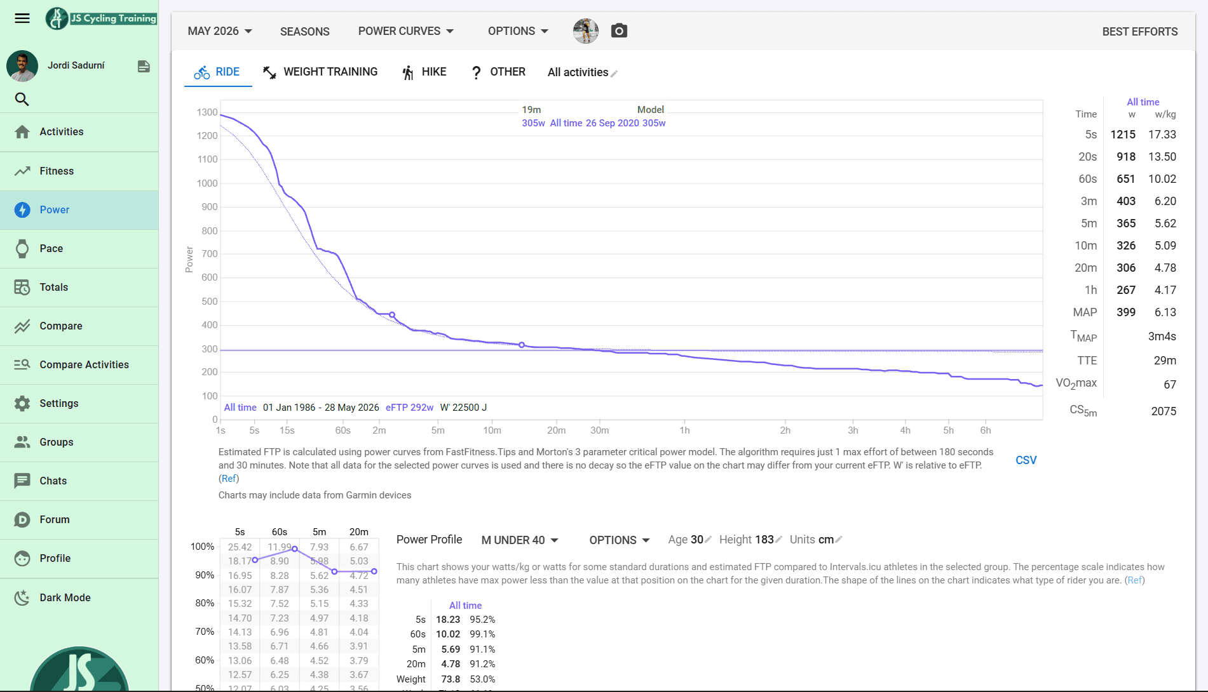Image resolution: width=1208 pixels, height=692 pixels.
Task: Open the notes document icon beside username
Action: (144, 66)
